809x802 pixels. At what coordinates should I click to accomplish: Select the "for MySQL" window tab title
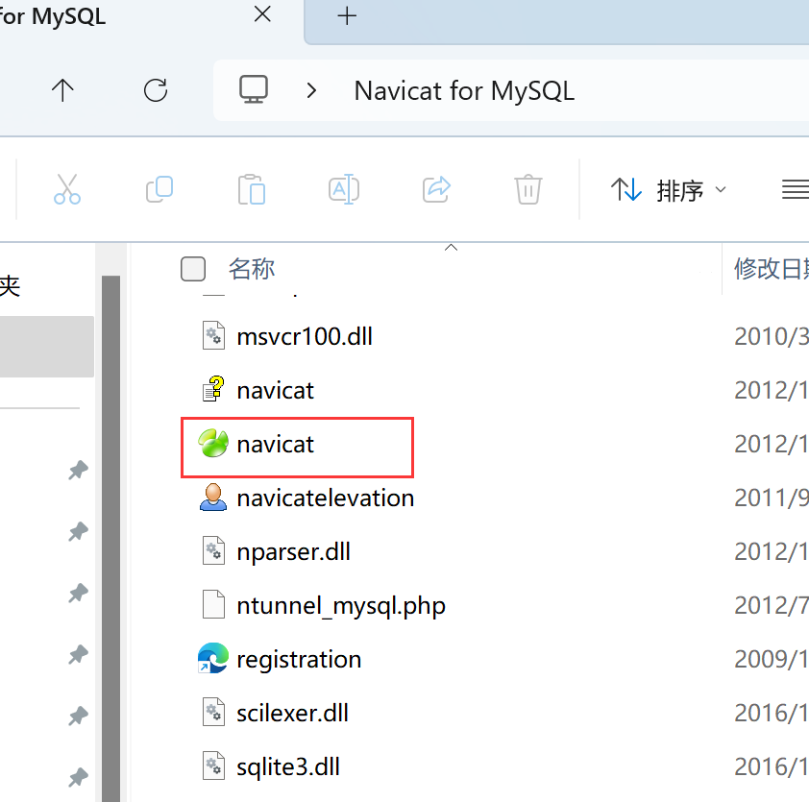click(53, 16)
